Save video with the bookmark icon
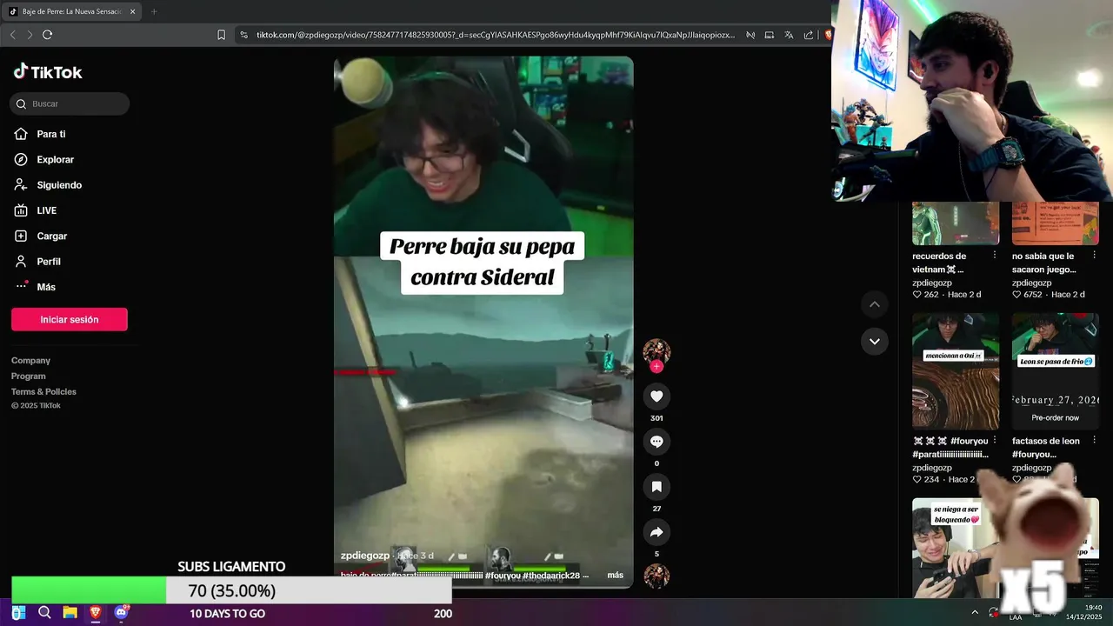The width and height of the screenshot is (1113, 626). (x=656, y=487)
